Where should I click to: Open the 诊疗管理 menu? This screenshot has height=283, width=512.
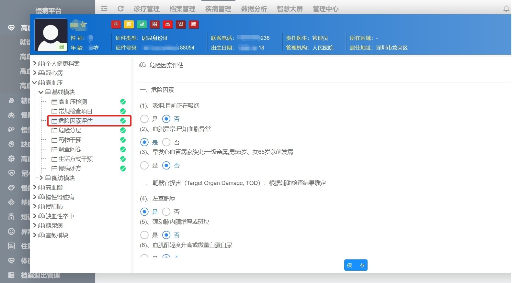tap(147, 9)
